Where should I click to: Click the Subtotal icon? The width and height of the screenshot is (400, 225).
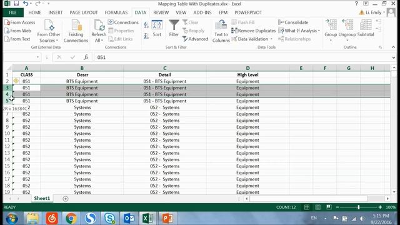click(366, 29)
